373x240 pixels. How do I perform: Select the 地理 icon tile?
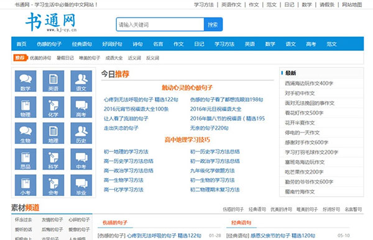click(x=53, y=133)
